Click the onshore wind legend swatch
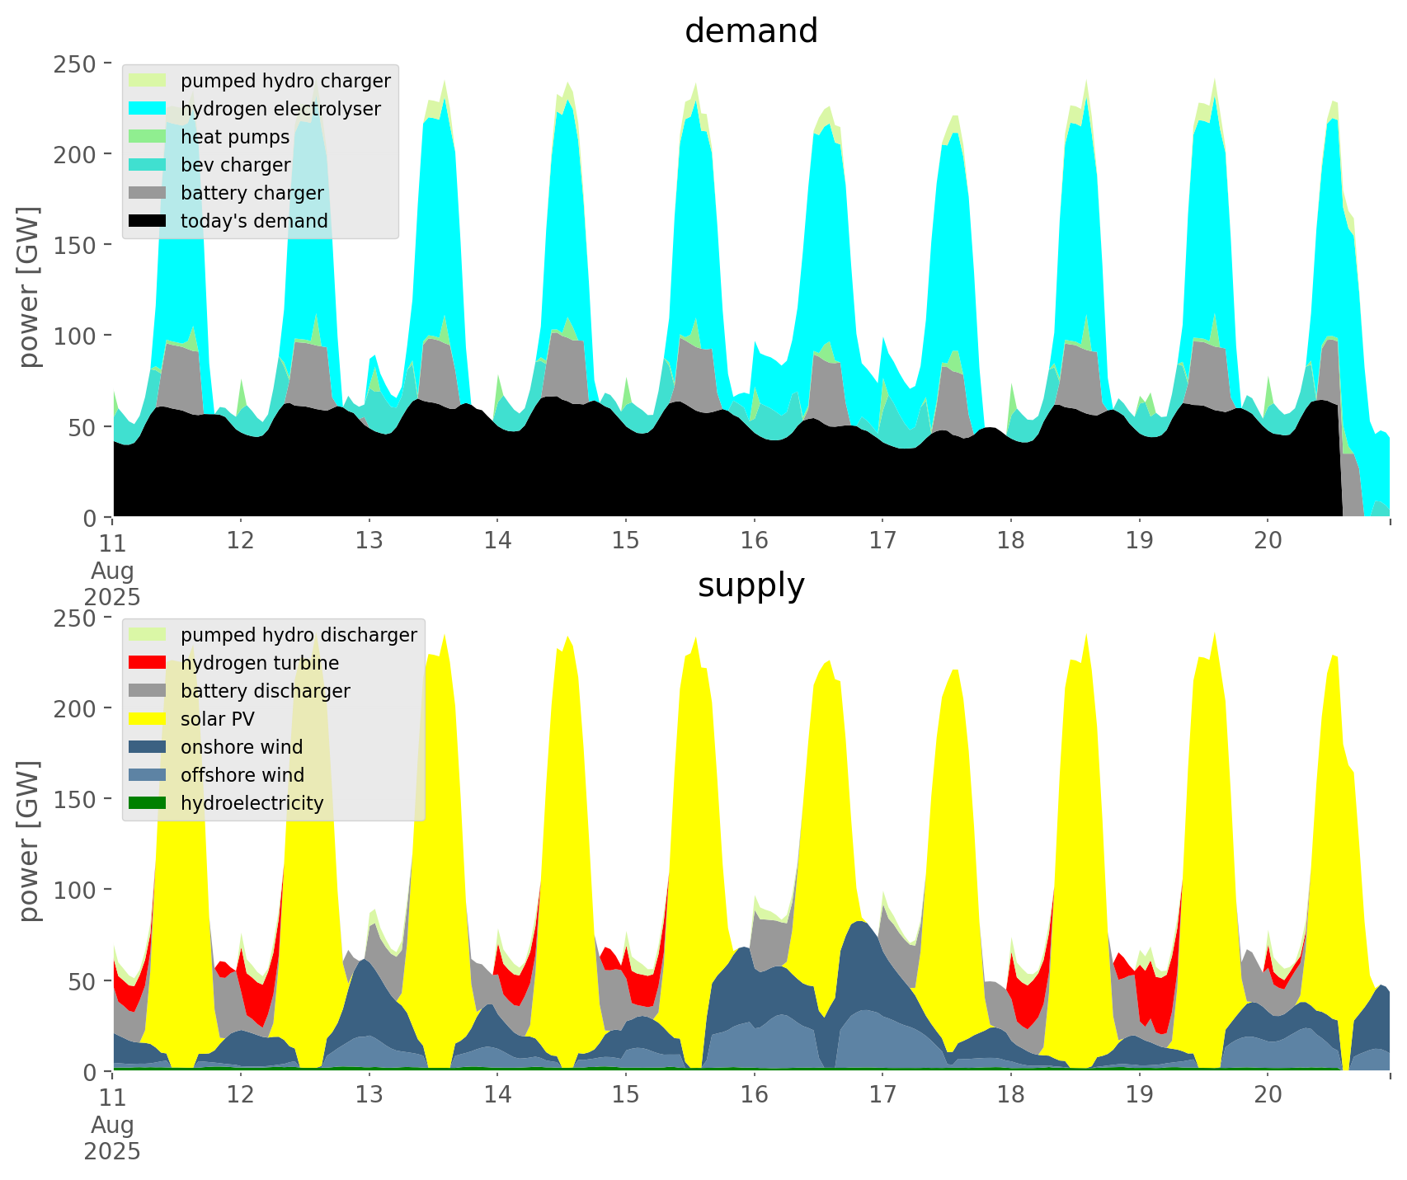The image size is (1407, 1180). coord(148,747)
